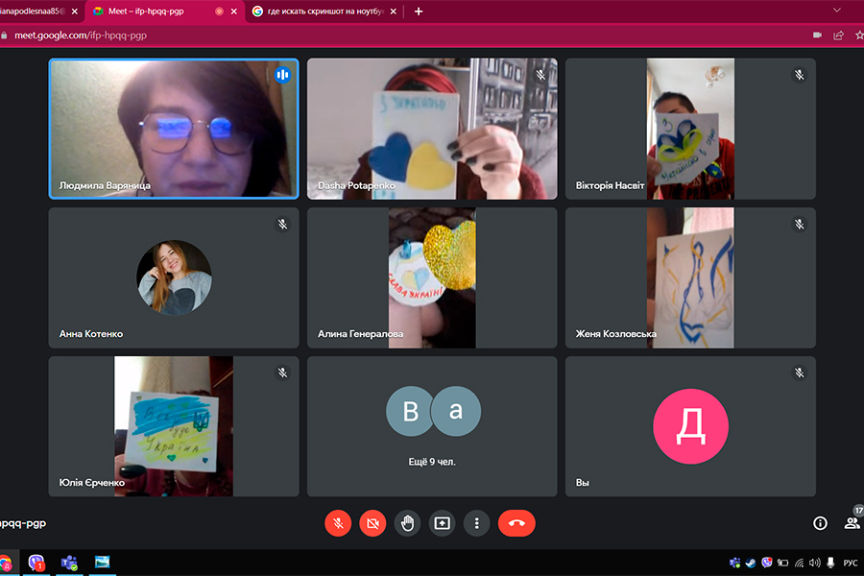Select Юлія Єрченко video tile

[x=174, y=426]
